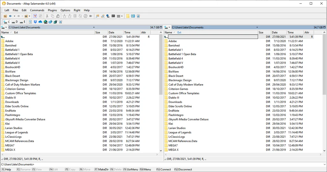Click the Cut scissors icon
This screenshot has width=327, height=172.
47,16
